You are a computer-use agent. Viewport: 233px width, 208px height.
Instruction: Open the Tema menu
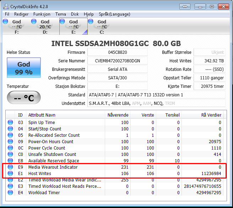61,14
